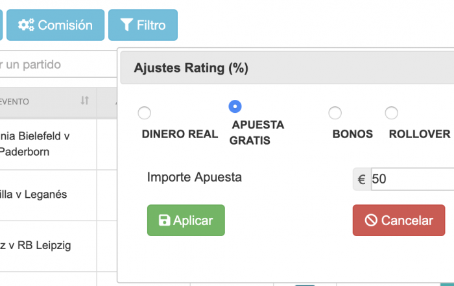Open the Leganés match row

click(x=48, y=195)
